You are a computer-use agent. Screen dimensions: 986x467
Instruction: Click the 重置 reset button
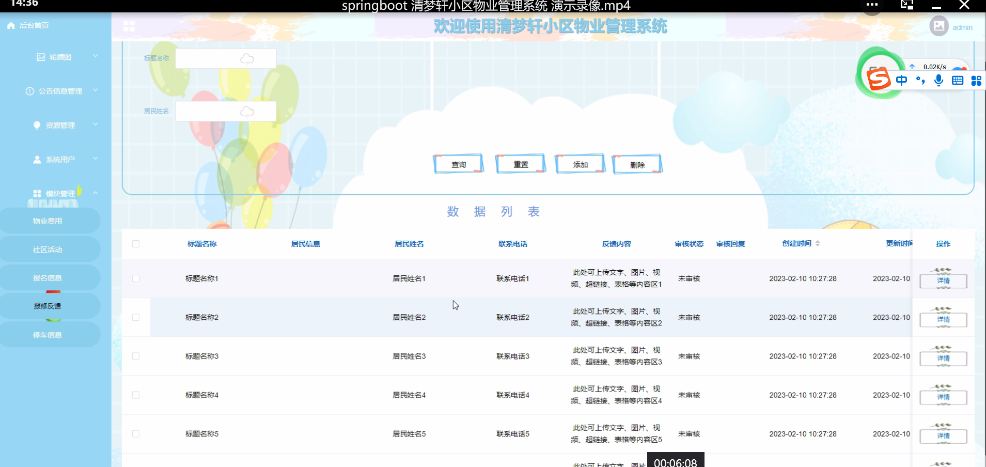[x=521, y=164]
